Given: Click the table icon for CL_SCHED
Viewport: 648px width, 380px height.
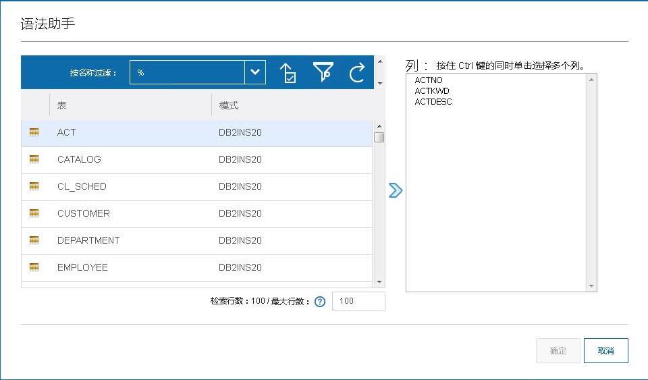Looking at the screenshot, I should click(x=34, y=186).
